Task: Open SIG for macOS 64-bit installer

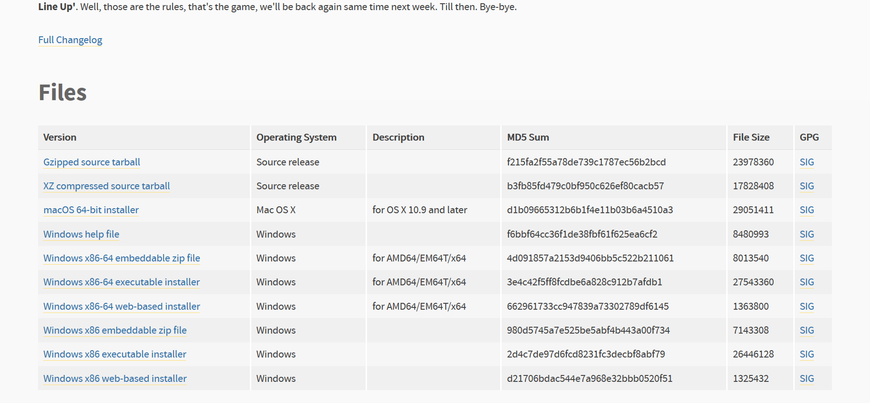Action: (x=807, y=210)
